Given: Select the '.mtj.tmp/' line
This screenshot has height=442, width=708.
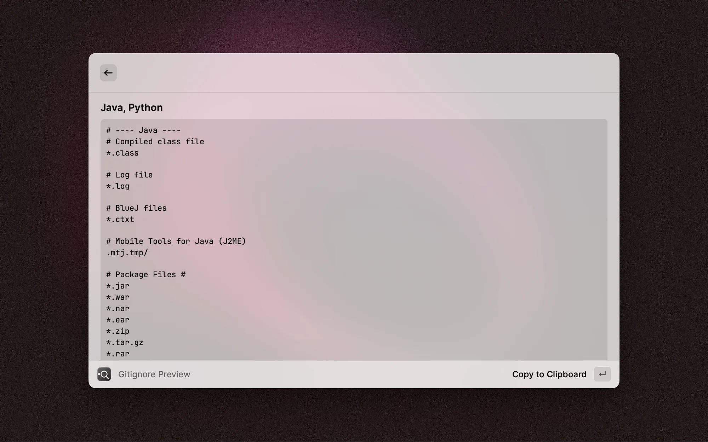Looking at the screenshot, I should tap(127, 252).
